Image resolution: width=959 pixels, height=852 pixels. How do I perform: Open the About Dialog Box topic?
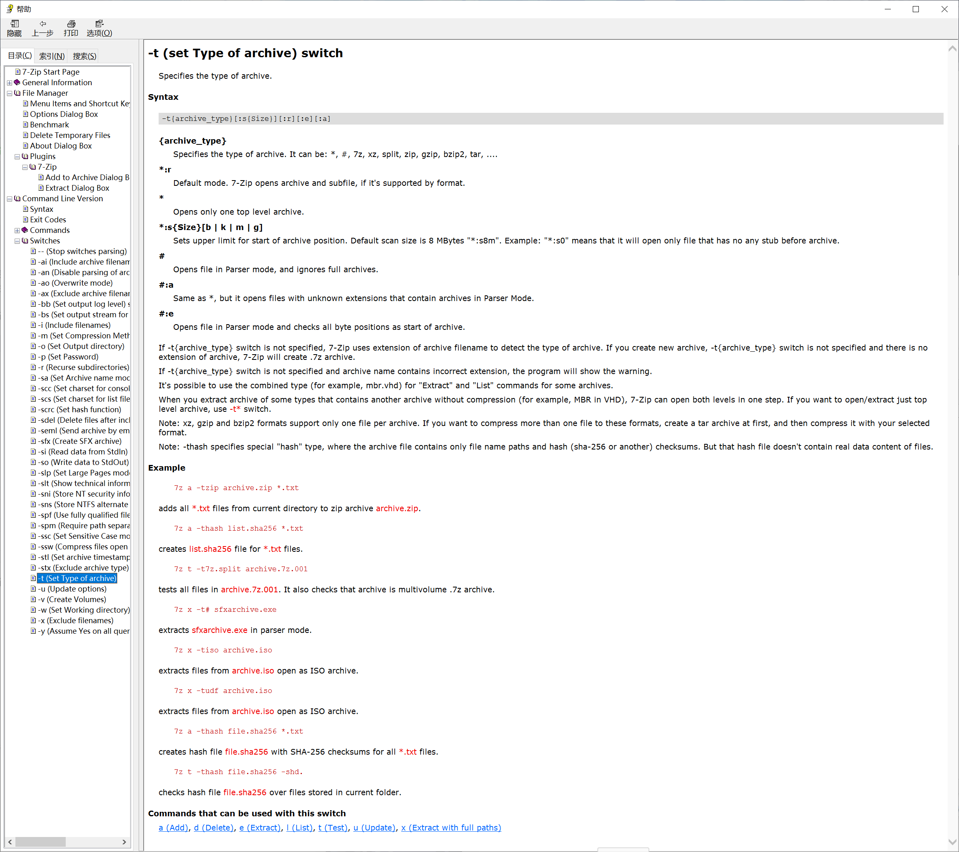tap(61, 146)
